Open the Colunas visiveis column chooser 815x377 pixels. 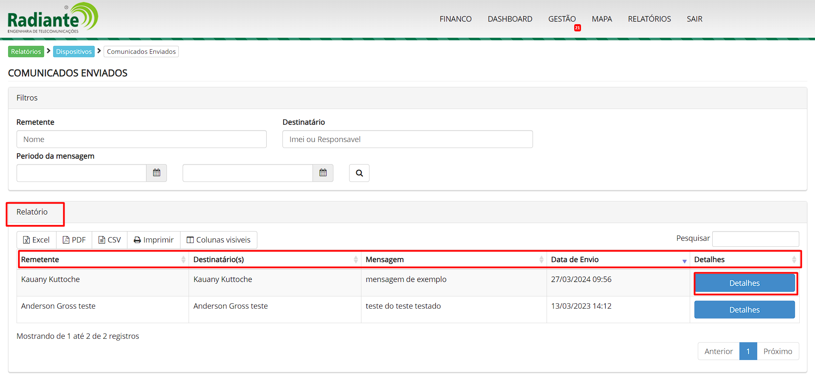click(219, 240)
